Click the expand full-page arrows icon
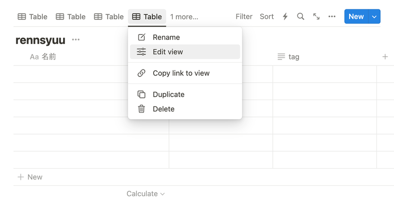 coord(316,17)
